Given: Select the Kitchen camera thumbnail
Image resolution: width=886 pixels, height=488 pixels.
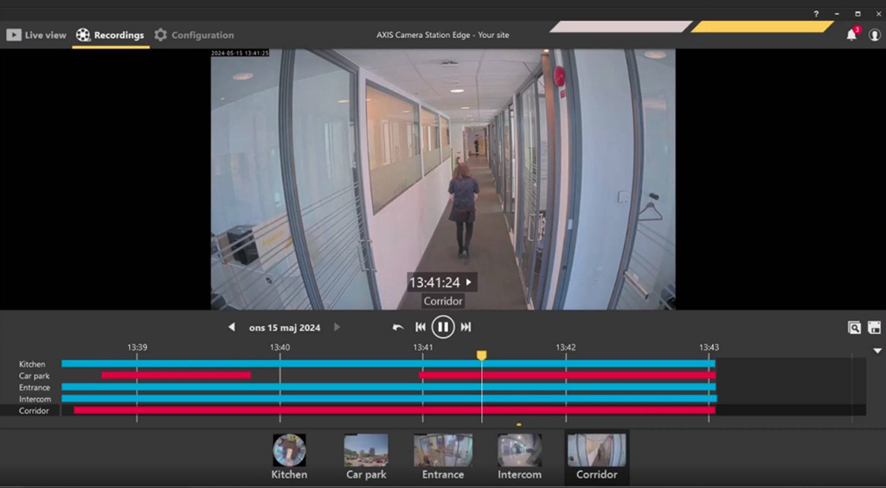Looking at the screenshot, I should (289, 456).
